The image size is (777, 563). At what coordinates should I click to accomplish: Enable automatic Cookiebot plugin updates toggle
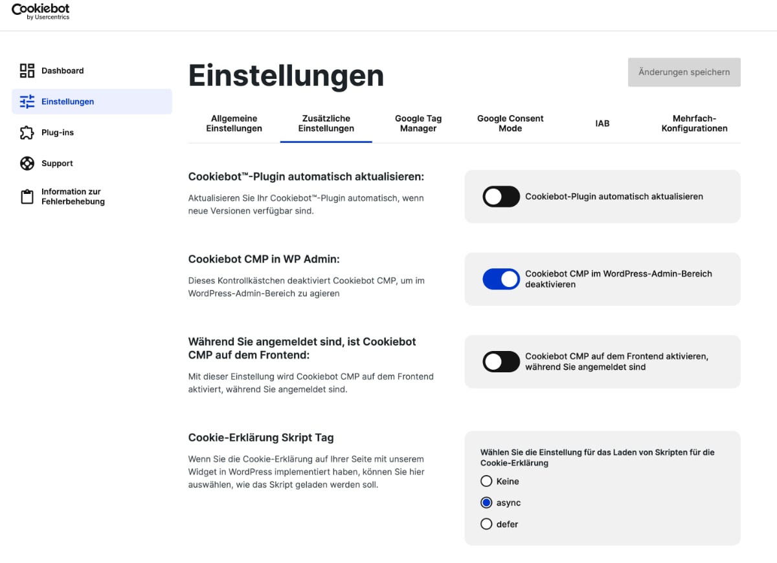(501, 197)
